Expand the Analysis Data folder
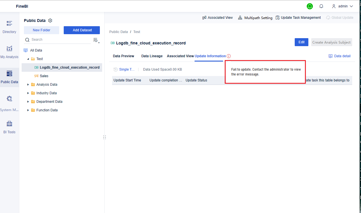The height and width of the screenshot is (213, 361). click(x=28, y=84)
